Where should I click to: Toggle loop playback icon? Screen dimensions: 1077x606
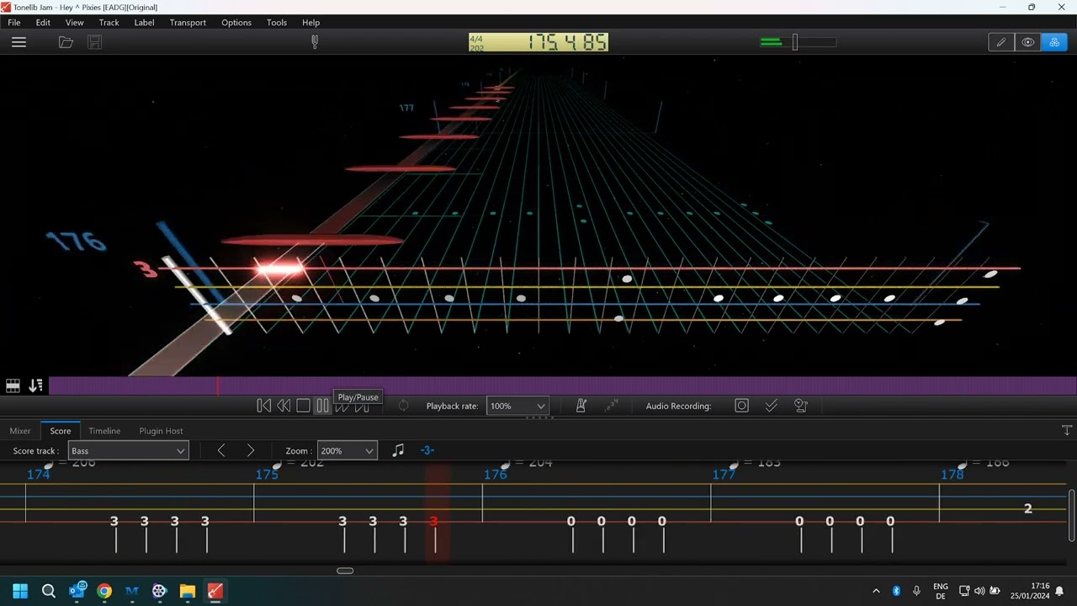[x=403, y=406]
